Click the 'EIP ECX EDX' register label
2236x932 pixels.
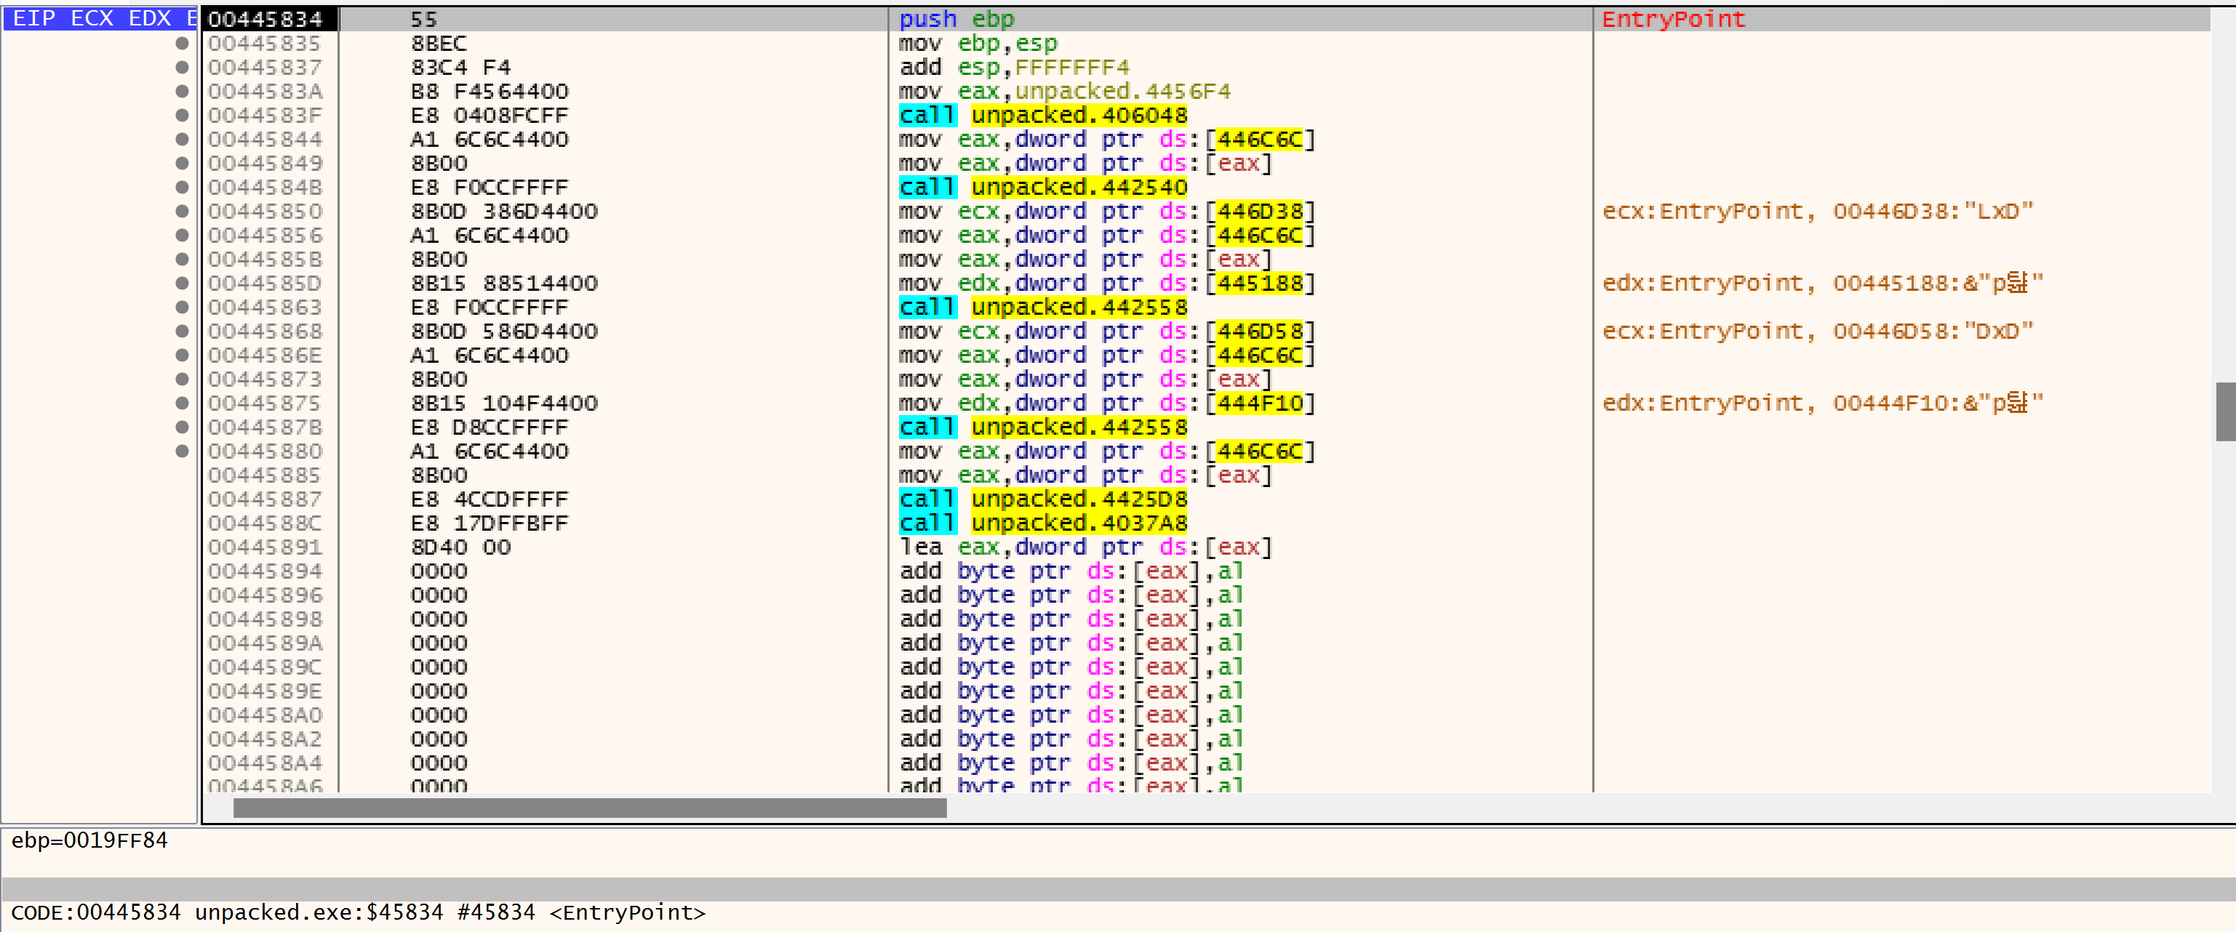100,19
